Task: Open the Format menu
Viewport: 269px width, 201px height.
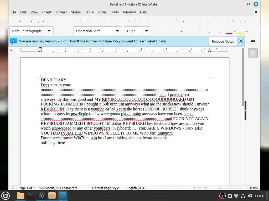Action: (x=61, y=12)
